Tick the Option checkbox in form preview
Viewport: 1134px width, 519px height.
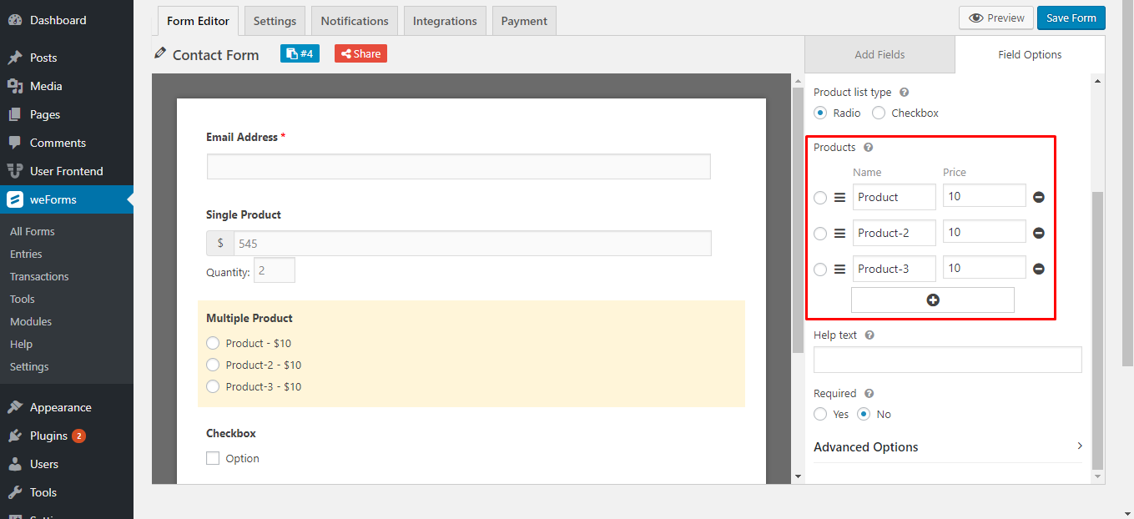click(212, 457)
